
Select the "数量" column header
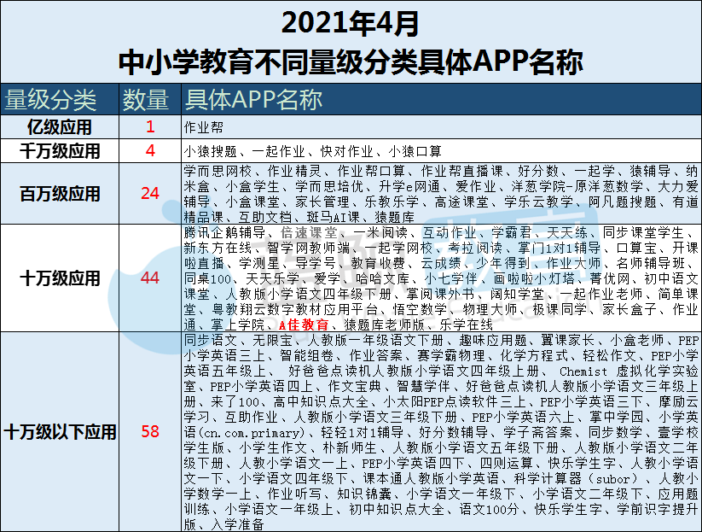point(145,100)
